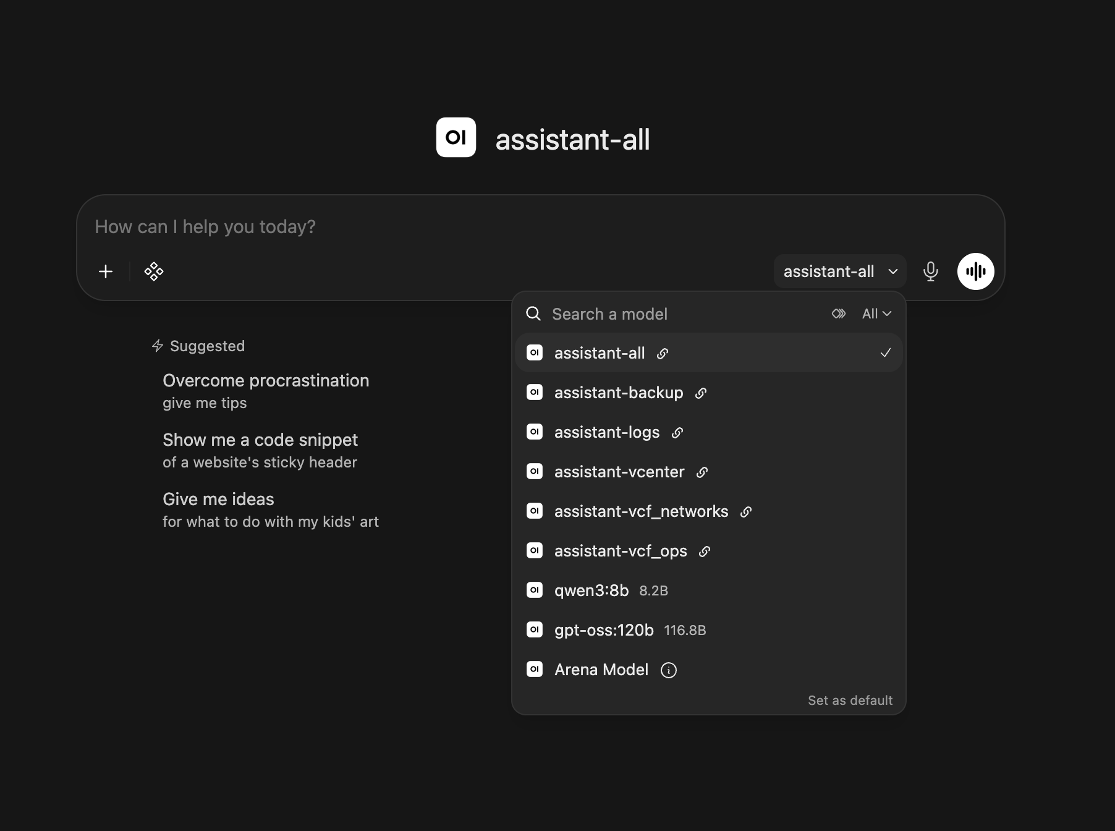
Task: Click the search magnifier icon in model list
Action: point(533,313)
